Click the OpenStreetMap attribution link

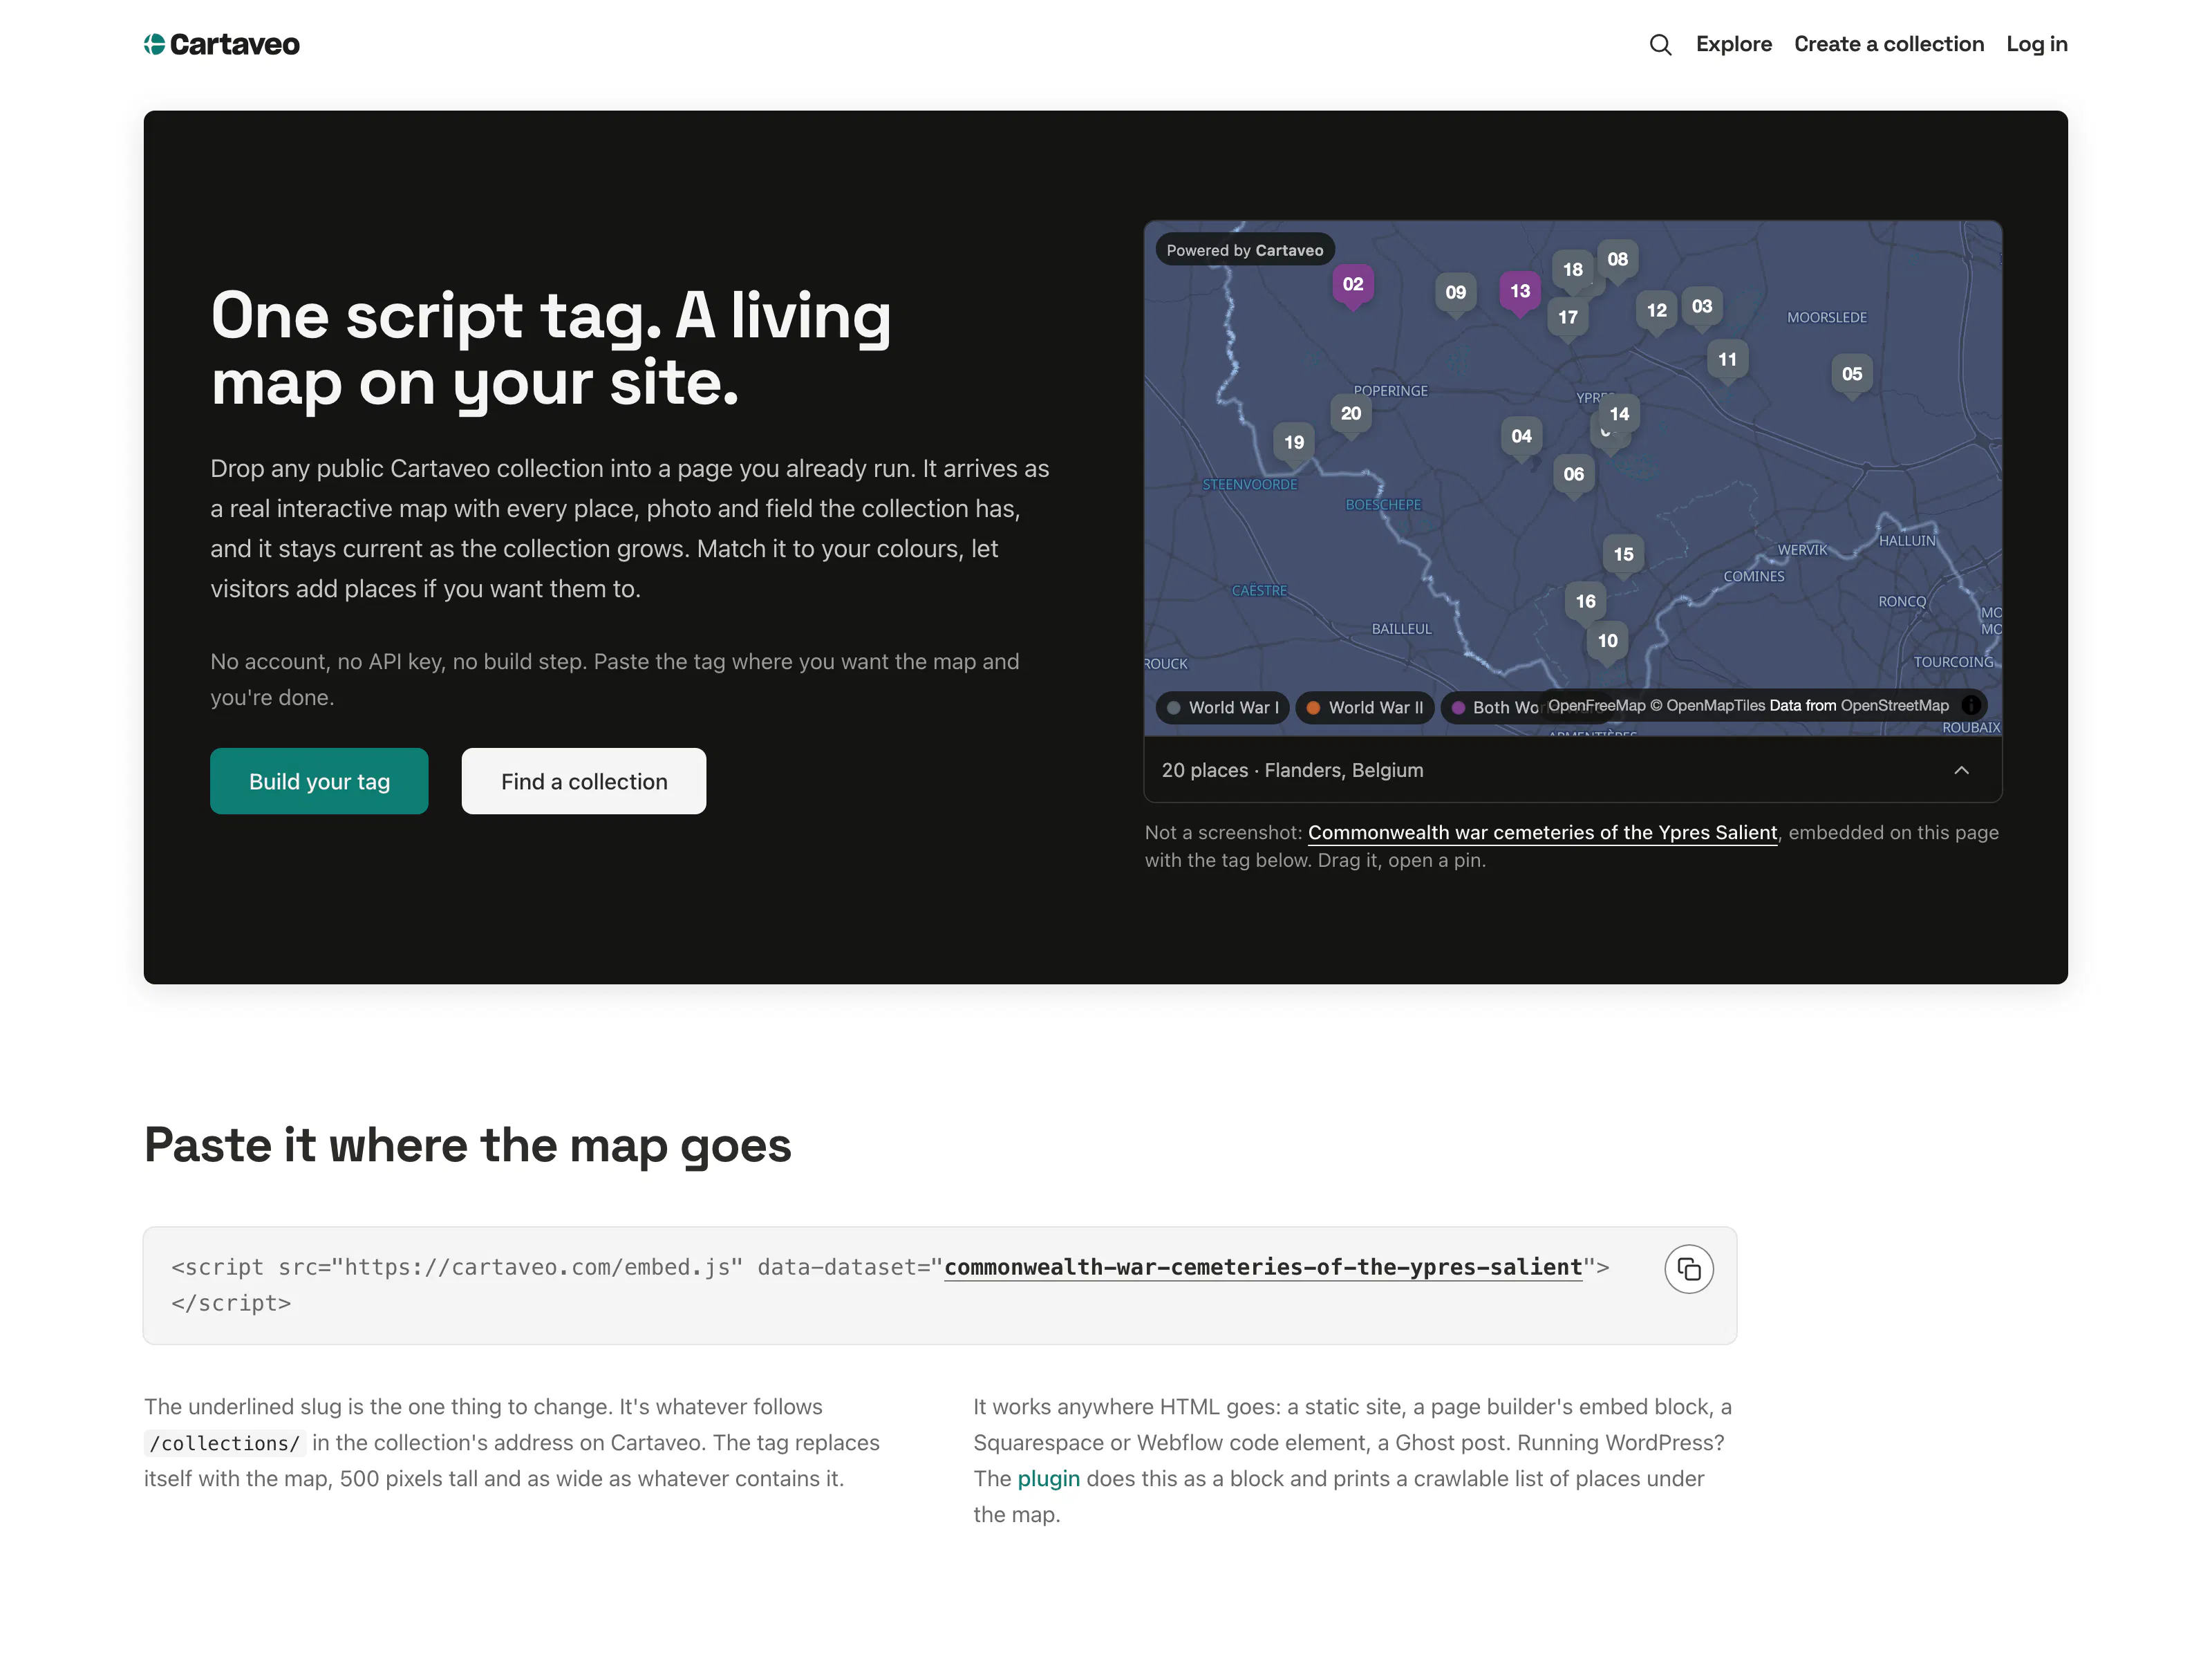[1894, 706]
